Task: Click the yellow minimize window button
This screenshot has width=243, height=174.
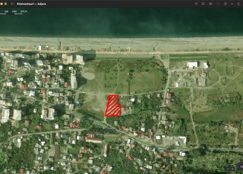Action: tap(2, 4)
